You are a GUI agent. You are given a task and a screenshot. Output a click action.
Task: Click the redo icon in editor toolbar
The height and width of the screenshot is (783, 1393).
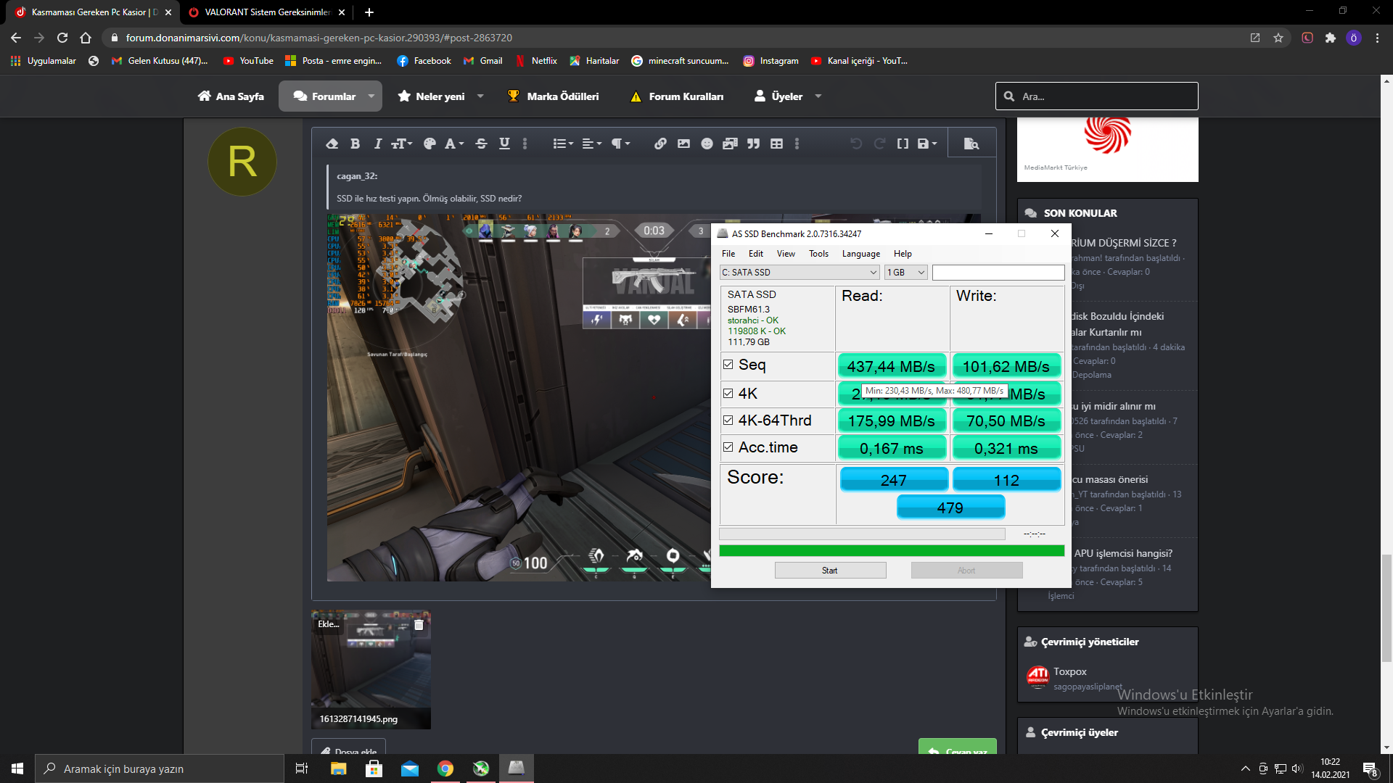[879, 144]
